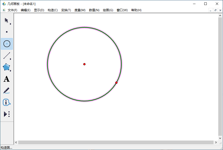Open the 变换(T) menu

coord(66,10)
